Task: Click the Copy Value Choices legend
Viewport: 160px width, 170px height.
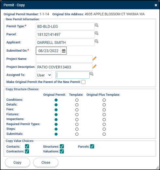Action: 20,141
